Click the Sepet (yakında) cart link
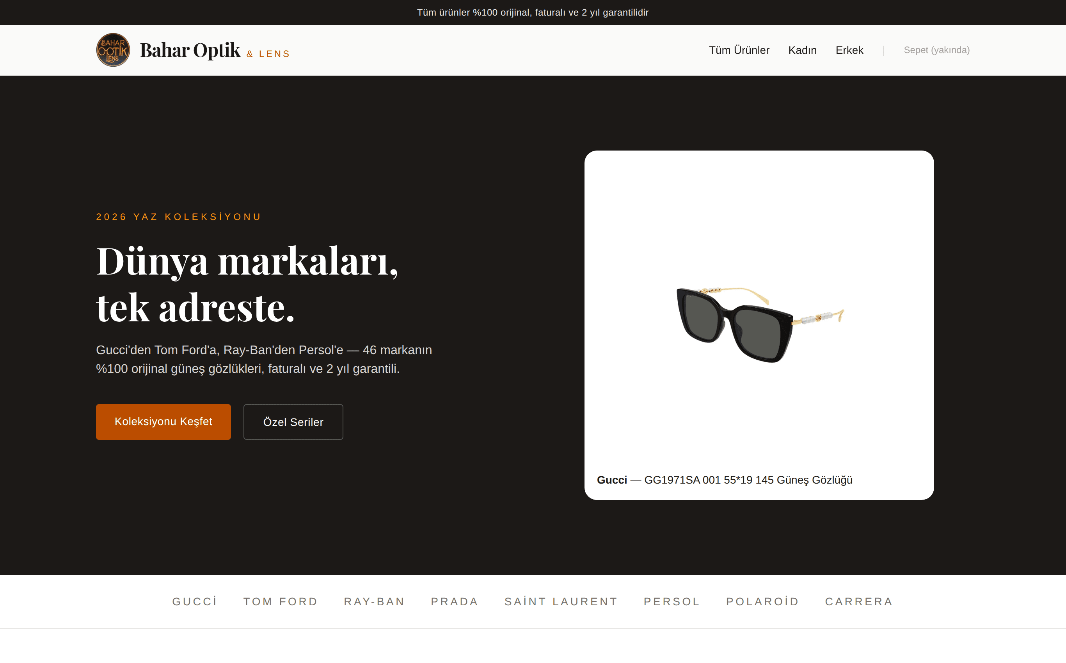 tap(936, 50)
